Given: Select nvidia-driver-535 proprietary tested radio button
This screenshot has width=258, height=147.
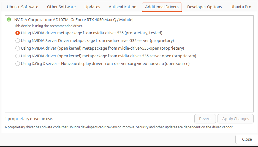Looking at the screenshot, I should tap(18, 33).
